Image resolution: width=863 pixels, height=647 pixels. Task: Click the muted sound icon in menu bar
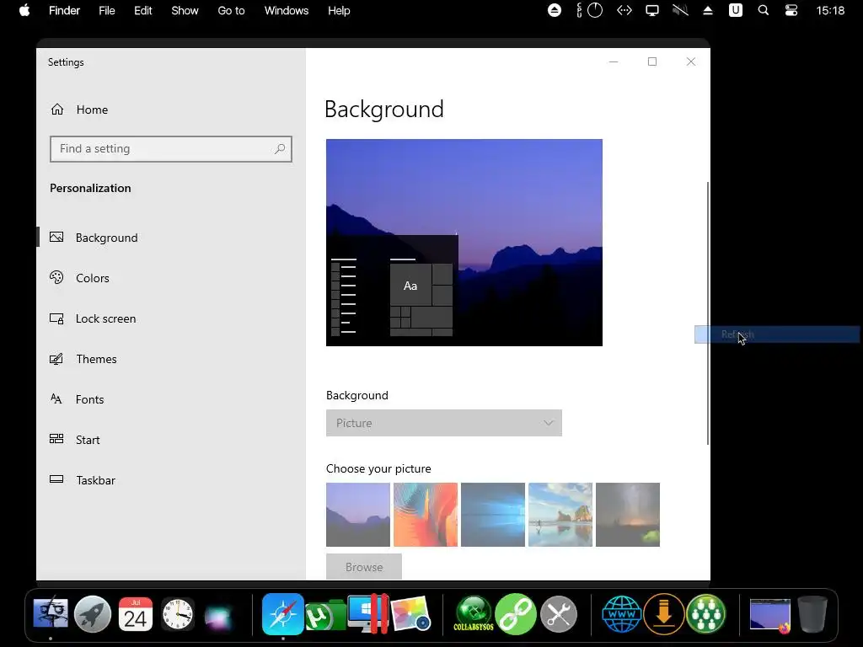680,10
